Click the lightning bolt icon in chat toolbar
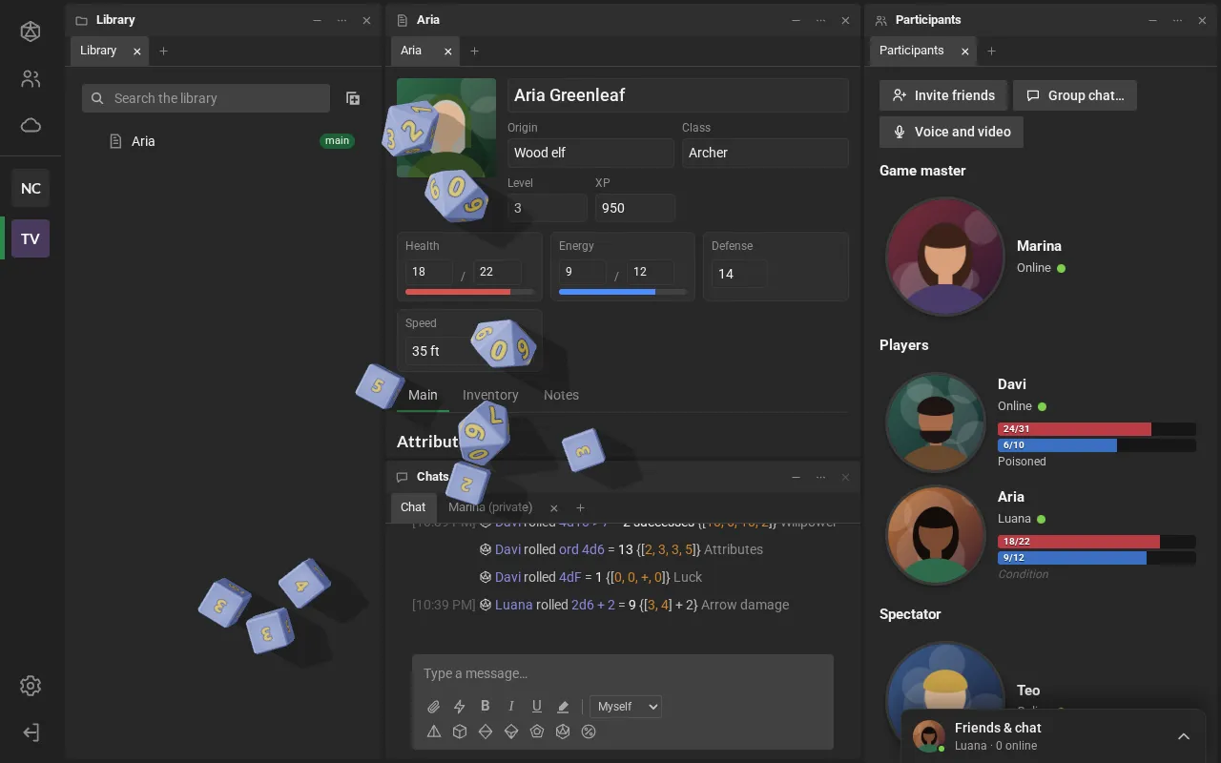The height and width of the screenshot is (763, 1221). (x=460, y=707)
